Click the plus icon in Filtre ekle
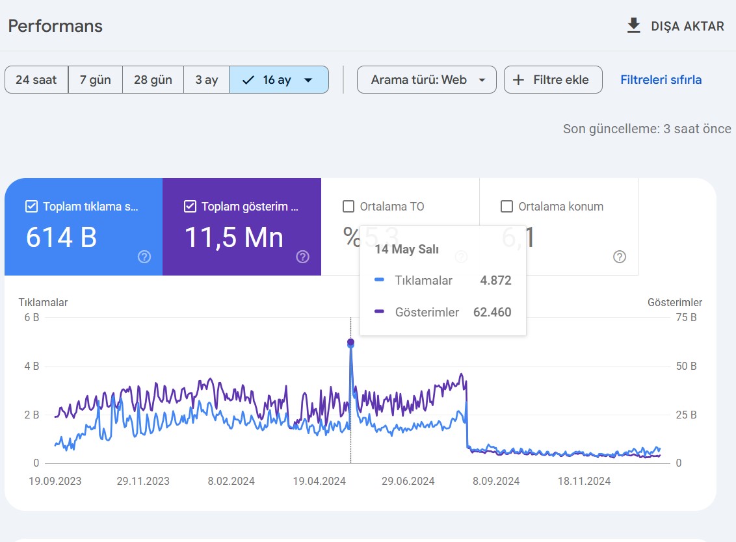This screenshot has width=736, height=542. (518, 80)
